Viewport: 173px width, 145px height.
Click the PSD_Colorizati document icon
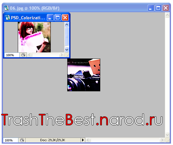click(x=7, y=18)
